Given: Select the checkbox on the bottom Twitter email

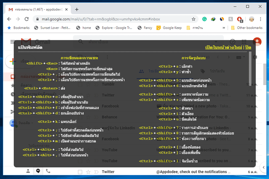Looking at the screenshot, I should click(80, 172).
